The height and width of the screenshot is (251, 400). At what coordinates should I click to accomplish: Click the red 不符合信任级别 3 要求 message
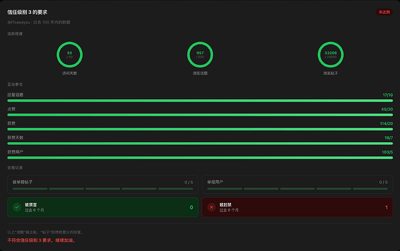(x=41, y=241)
